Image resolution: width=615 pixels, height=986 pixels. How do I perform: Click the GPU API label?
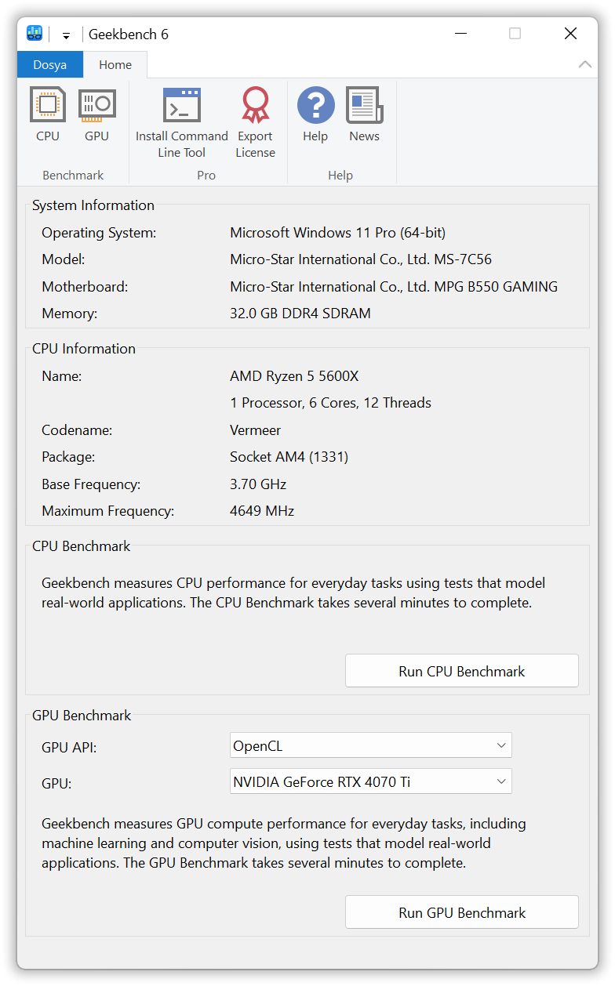coord(69,748)
